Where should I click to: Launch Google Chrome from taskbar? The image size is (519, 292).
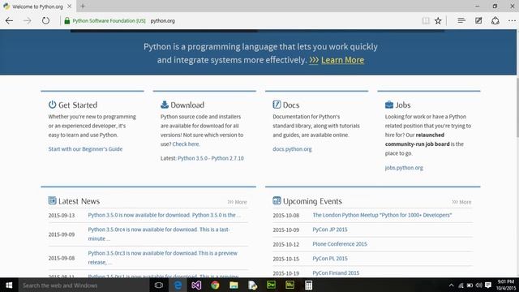215,285
